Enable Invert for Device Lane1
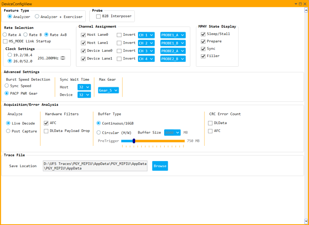 [119, 59]
